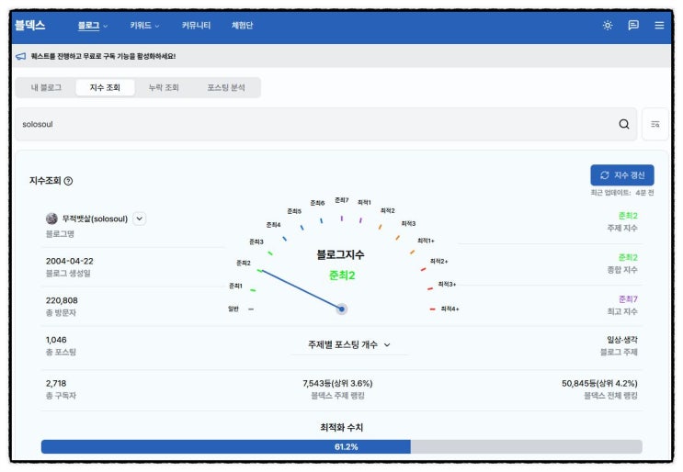This screenshot has height=472, width=683.
Task: Click the gauge needle pivot point
Action: (342, 309)
